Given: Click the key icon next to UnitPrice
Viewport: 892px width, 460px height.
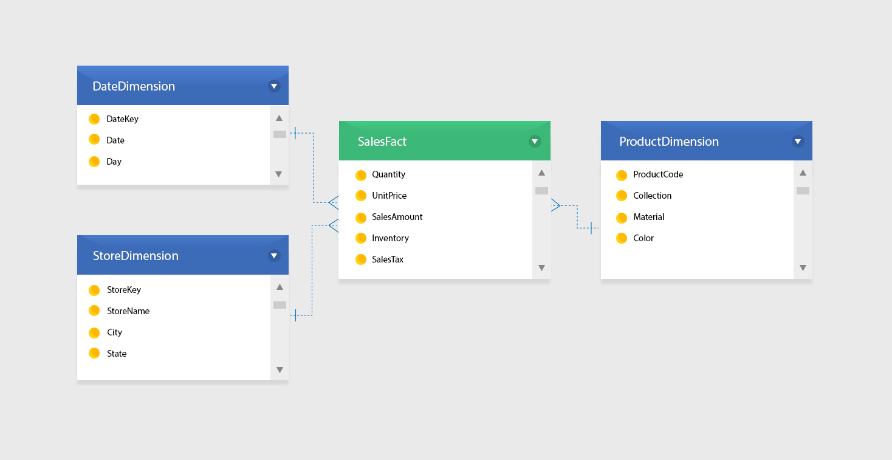Looking at the screenshot, I should [x=361, y=196].
